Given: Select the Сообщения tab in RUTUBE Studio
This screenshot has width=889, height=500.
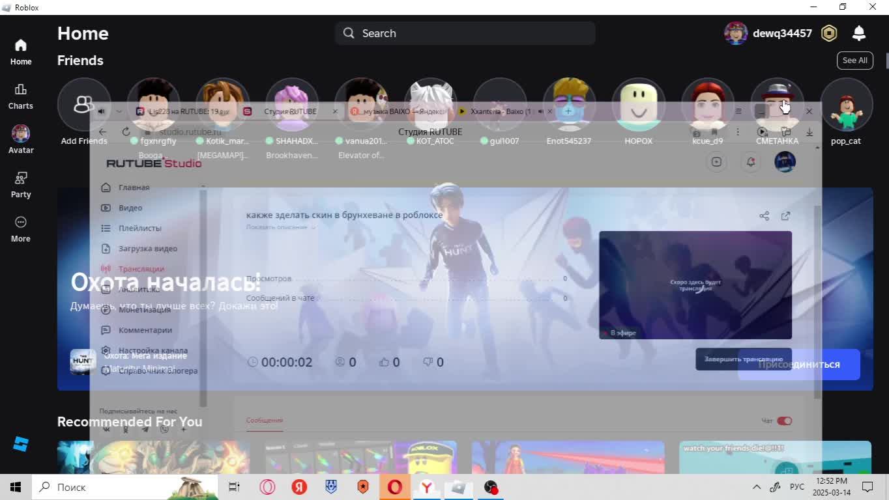Looking at the screenshot, I should (264, 420).
